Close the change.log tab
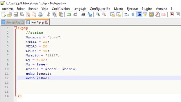Viewport: 181px width, 102px height. [23, 22]
